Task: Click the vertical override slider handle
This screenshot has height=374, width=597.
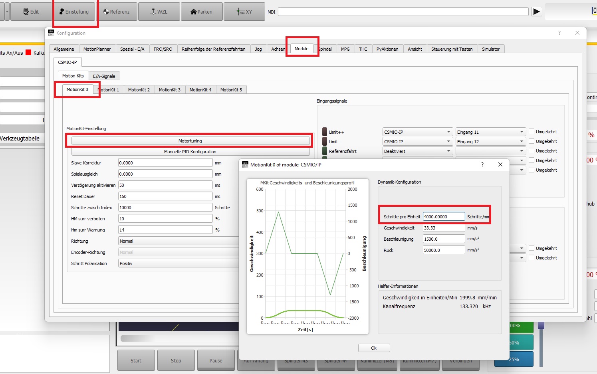Action: (x=541, y=326)
